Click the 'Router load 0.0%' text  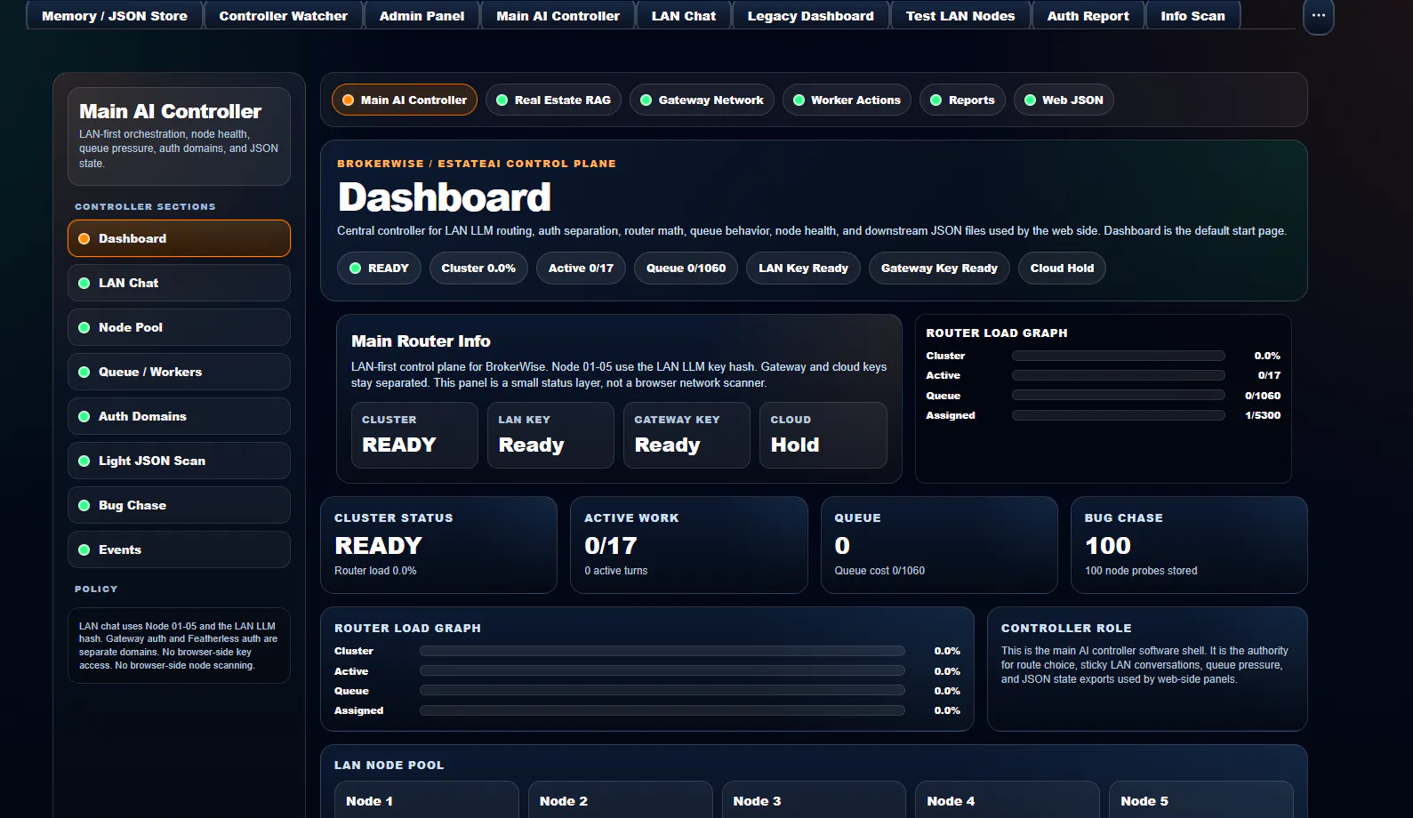coord(375,571)
